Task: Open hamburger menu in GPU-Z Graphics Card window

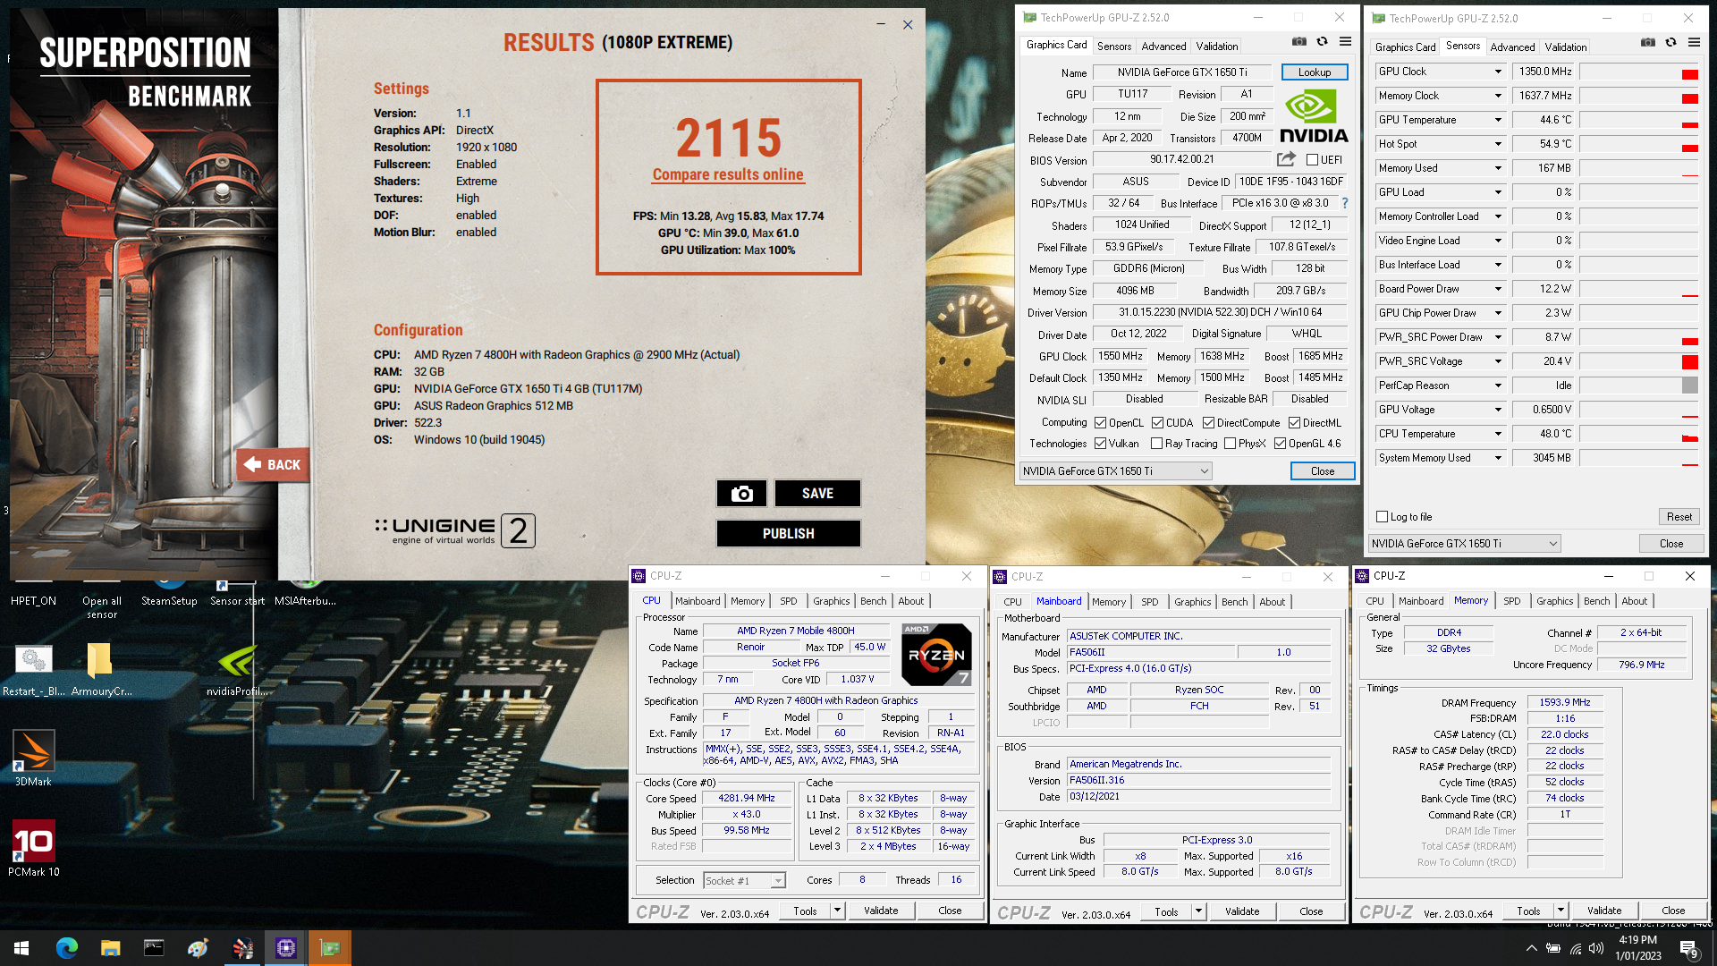Action: (1345, 42)
